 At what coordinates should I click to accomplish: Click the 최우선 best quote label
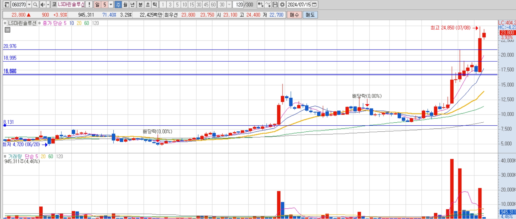[171, 15]
